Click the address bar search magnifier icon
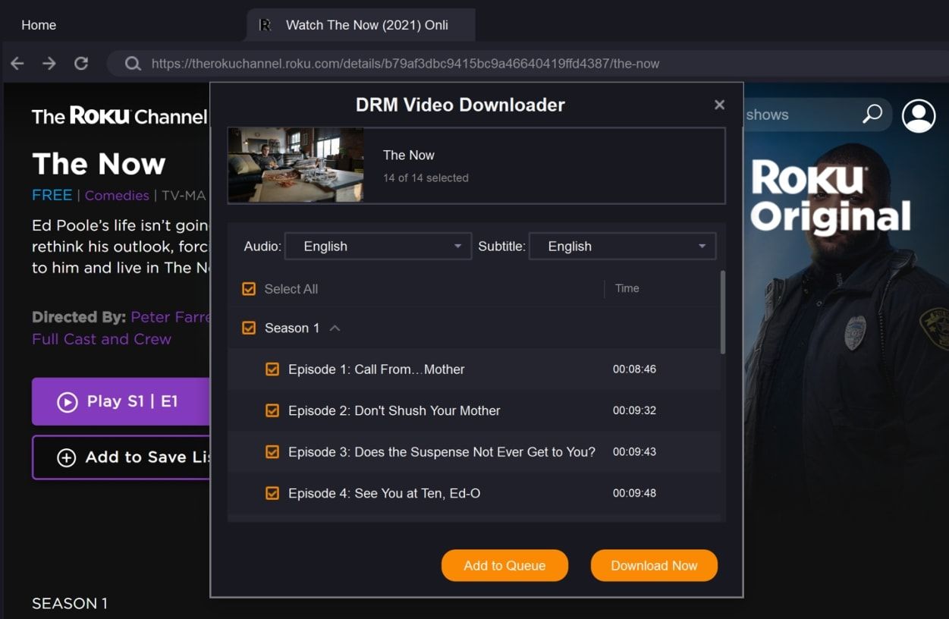Screen dimensions: 949x619 [x=133, y=64]
